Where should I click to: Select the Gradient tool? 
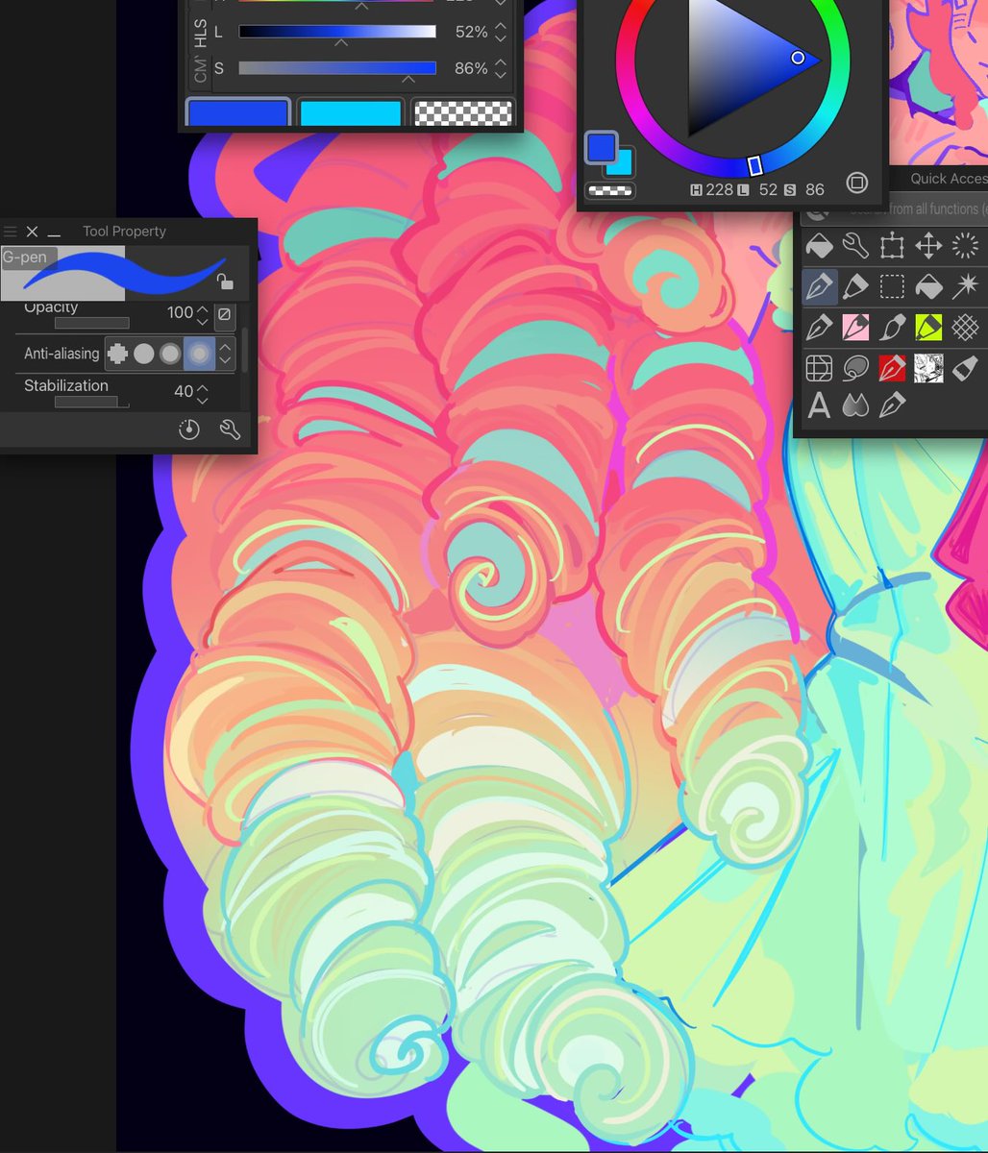click(x=855, y=405)
